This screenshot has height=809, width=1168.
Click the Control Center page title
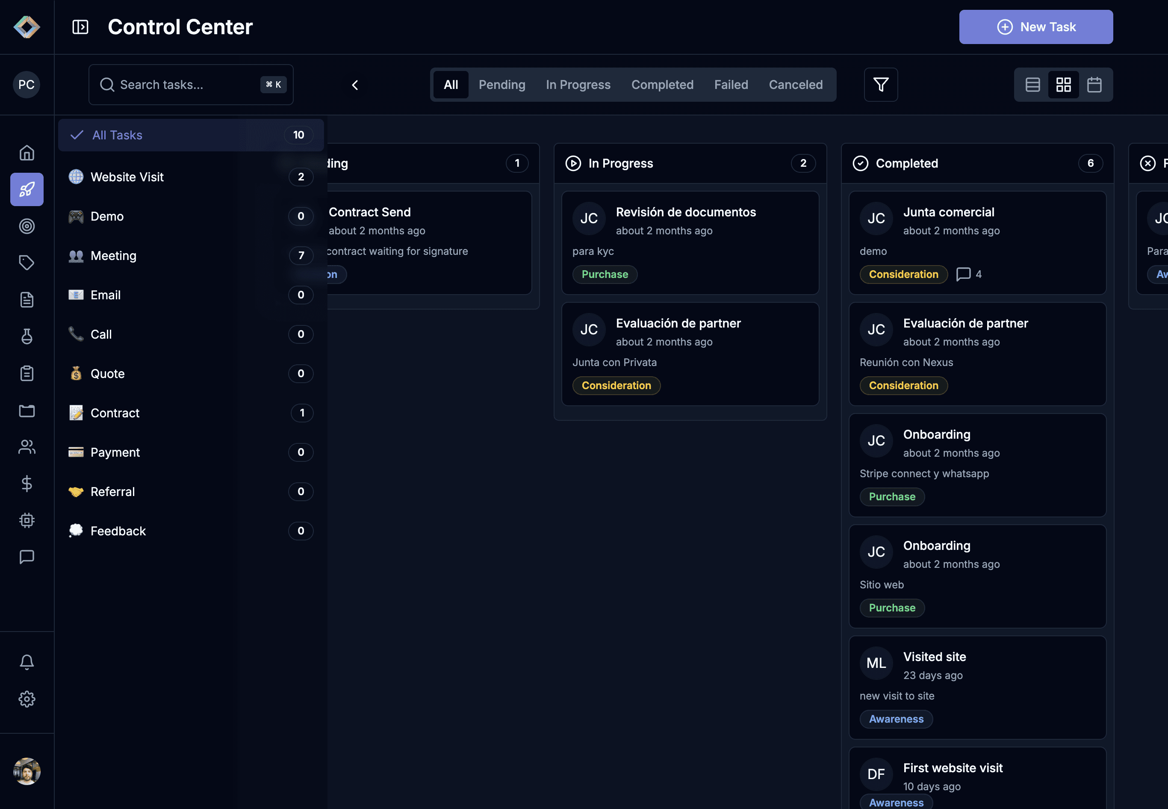click(180, 27)
